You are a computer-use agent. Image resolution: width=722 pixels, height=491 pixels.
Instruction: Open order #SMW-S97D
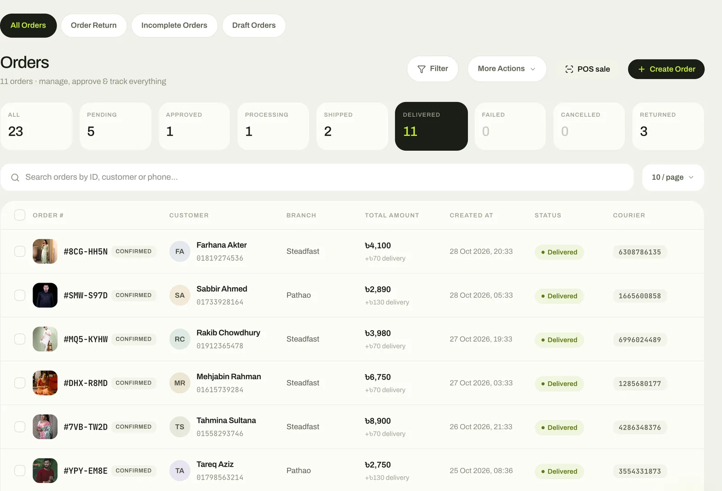86,295
